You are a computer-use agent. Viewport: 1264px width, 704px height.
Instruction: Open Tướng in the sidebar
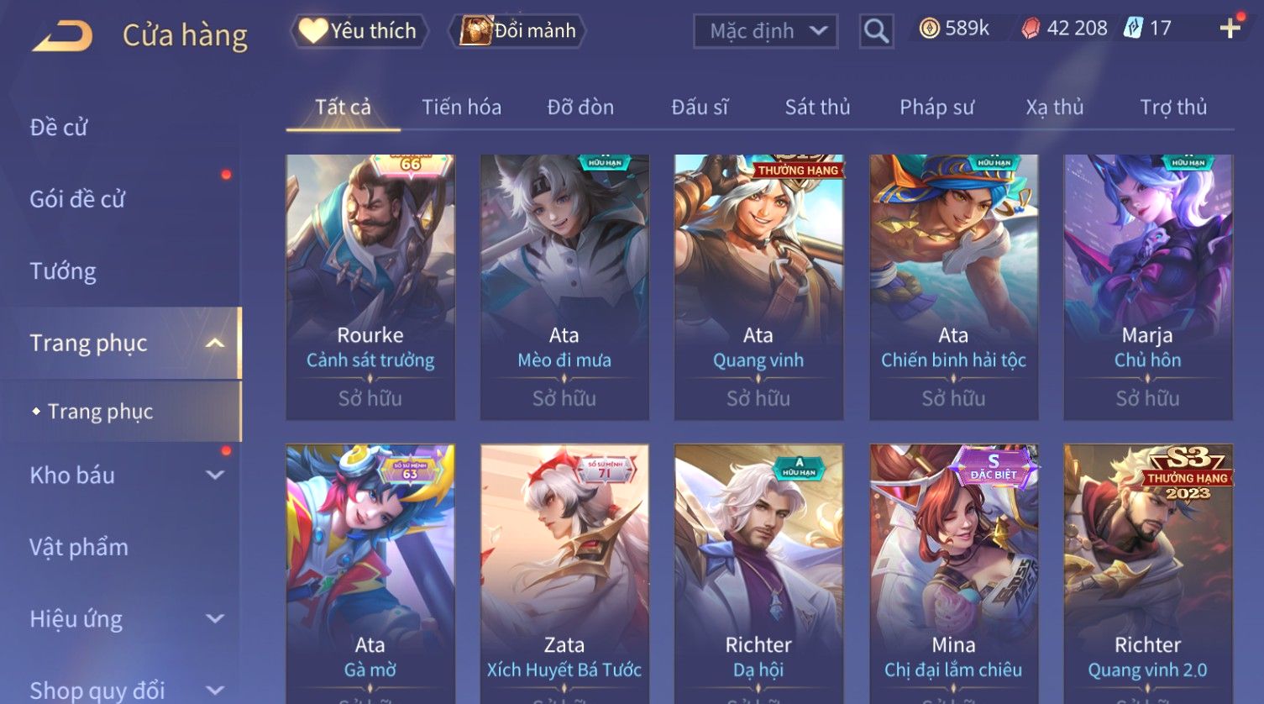63,271
